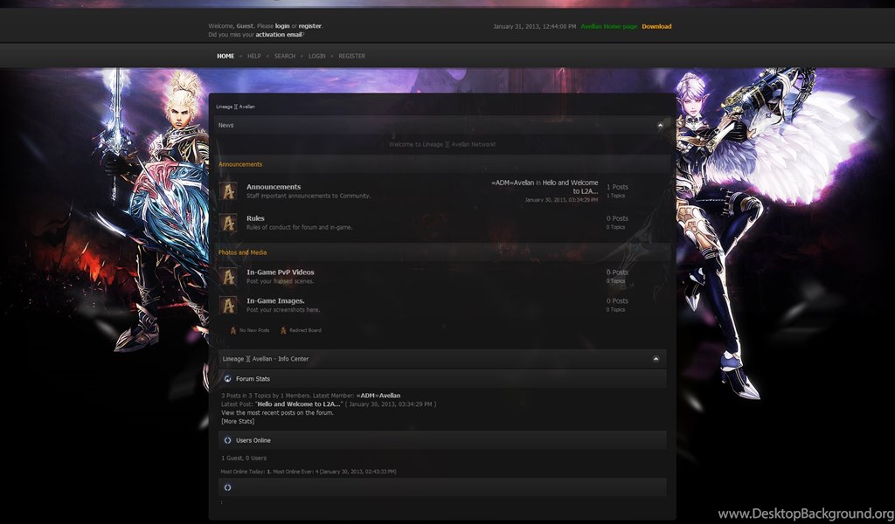Open latest post link in Forum Stats
Image resolution: width=895 pixels, height=524 pixels.
[300, 403]
